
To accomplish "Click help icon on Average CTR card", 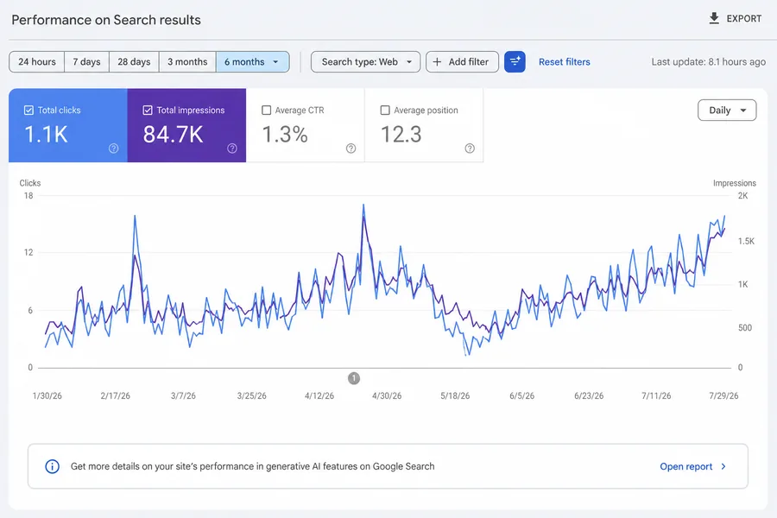I will (351, 148).
